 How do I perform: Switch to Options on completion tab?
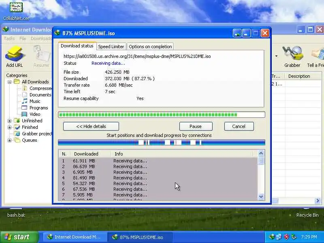pos(150,47)
